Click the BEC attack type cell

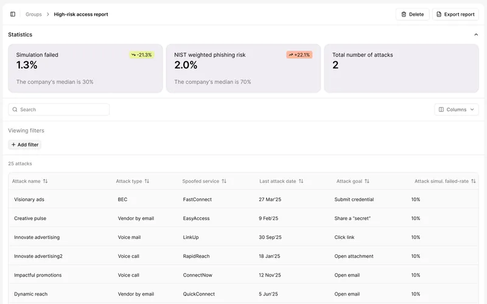coord(123,199)
